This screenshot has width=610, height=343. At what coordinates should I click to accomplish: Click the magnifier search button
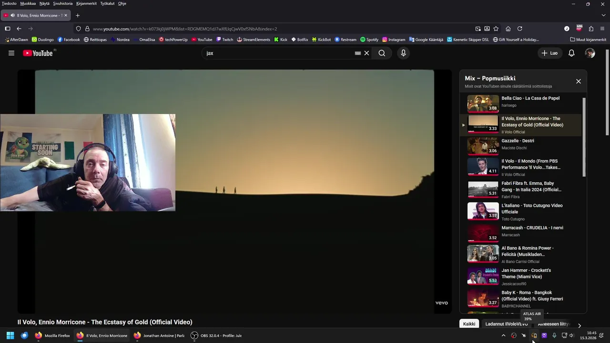(x=382, y=53)
